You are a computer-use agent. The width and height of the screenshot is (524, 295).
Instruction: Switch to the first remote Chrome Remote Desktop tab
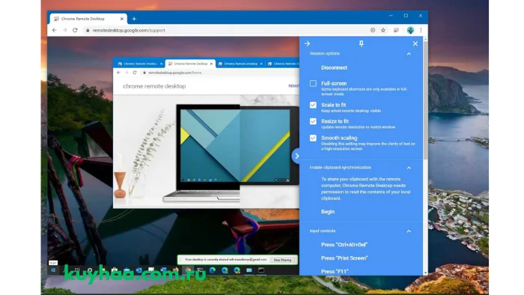(139, 64)
